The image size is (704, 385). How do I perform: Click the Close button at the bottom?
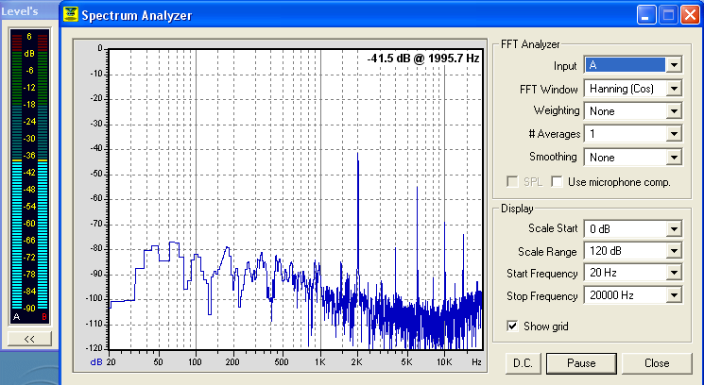tap(657, 363)
